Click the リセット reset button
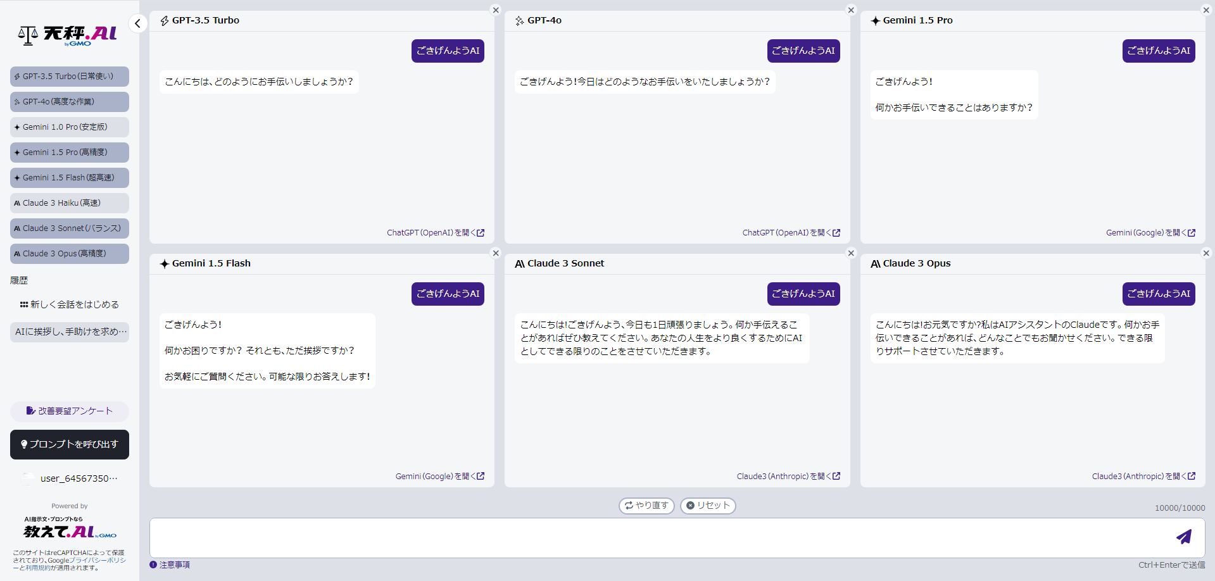The height and width of the screenshot is (581, 1215). click(708, 506)
